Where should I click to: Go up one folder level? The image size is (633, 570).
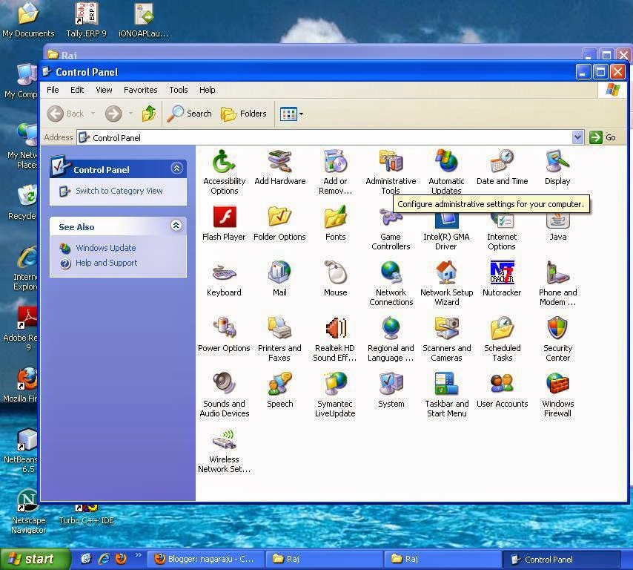pos(149,114)
